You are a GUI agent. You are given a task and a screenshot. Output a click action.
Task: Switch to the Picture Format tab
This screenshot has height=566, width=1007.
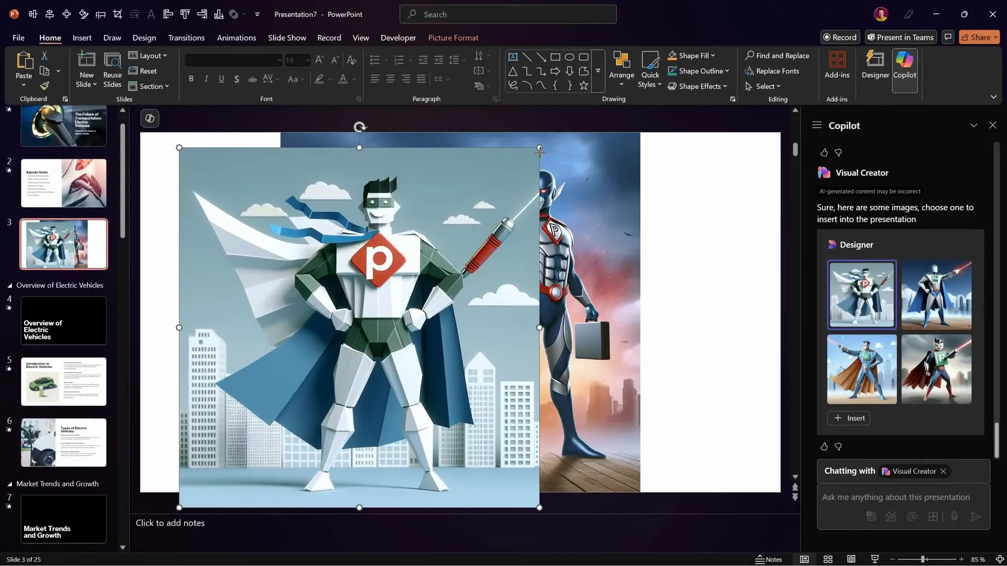(453, 38)
